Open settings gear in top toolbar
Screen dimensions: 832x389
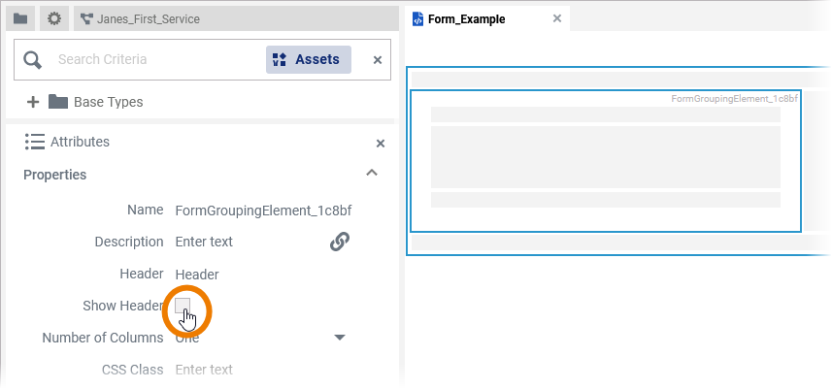(54, 18)
